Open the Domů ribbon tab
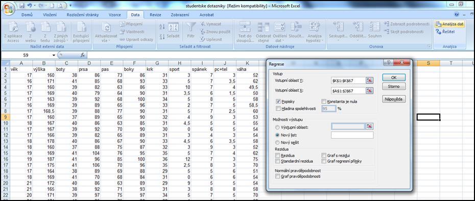This screenshot has height=201, width=475. coord(27,14)
